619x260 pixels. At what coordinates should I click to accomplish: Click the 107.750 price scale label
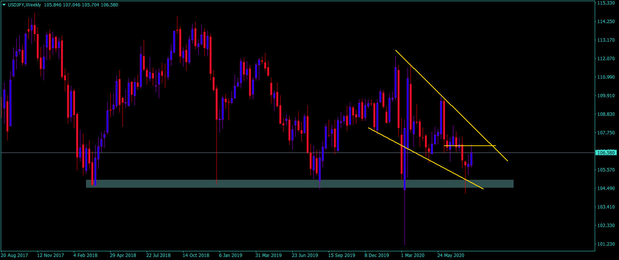[606, 133]
